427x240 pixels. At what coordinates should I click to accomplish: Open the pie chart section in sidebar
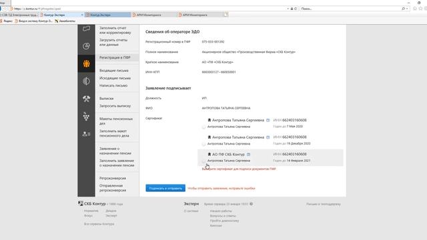pos(86,46)
